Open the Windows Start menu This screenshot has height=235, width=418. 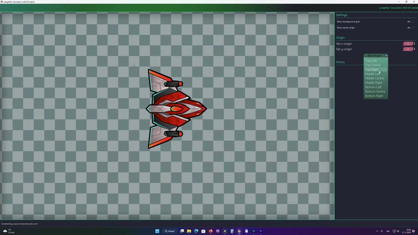pyautogui.click(x=157, y=231)
